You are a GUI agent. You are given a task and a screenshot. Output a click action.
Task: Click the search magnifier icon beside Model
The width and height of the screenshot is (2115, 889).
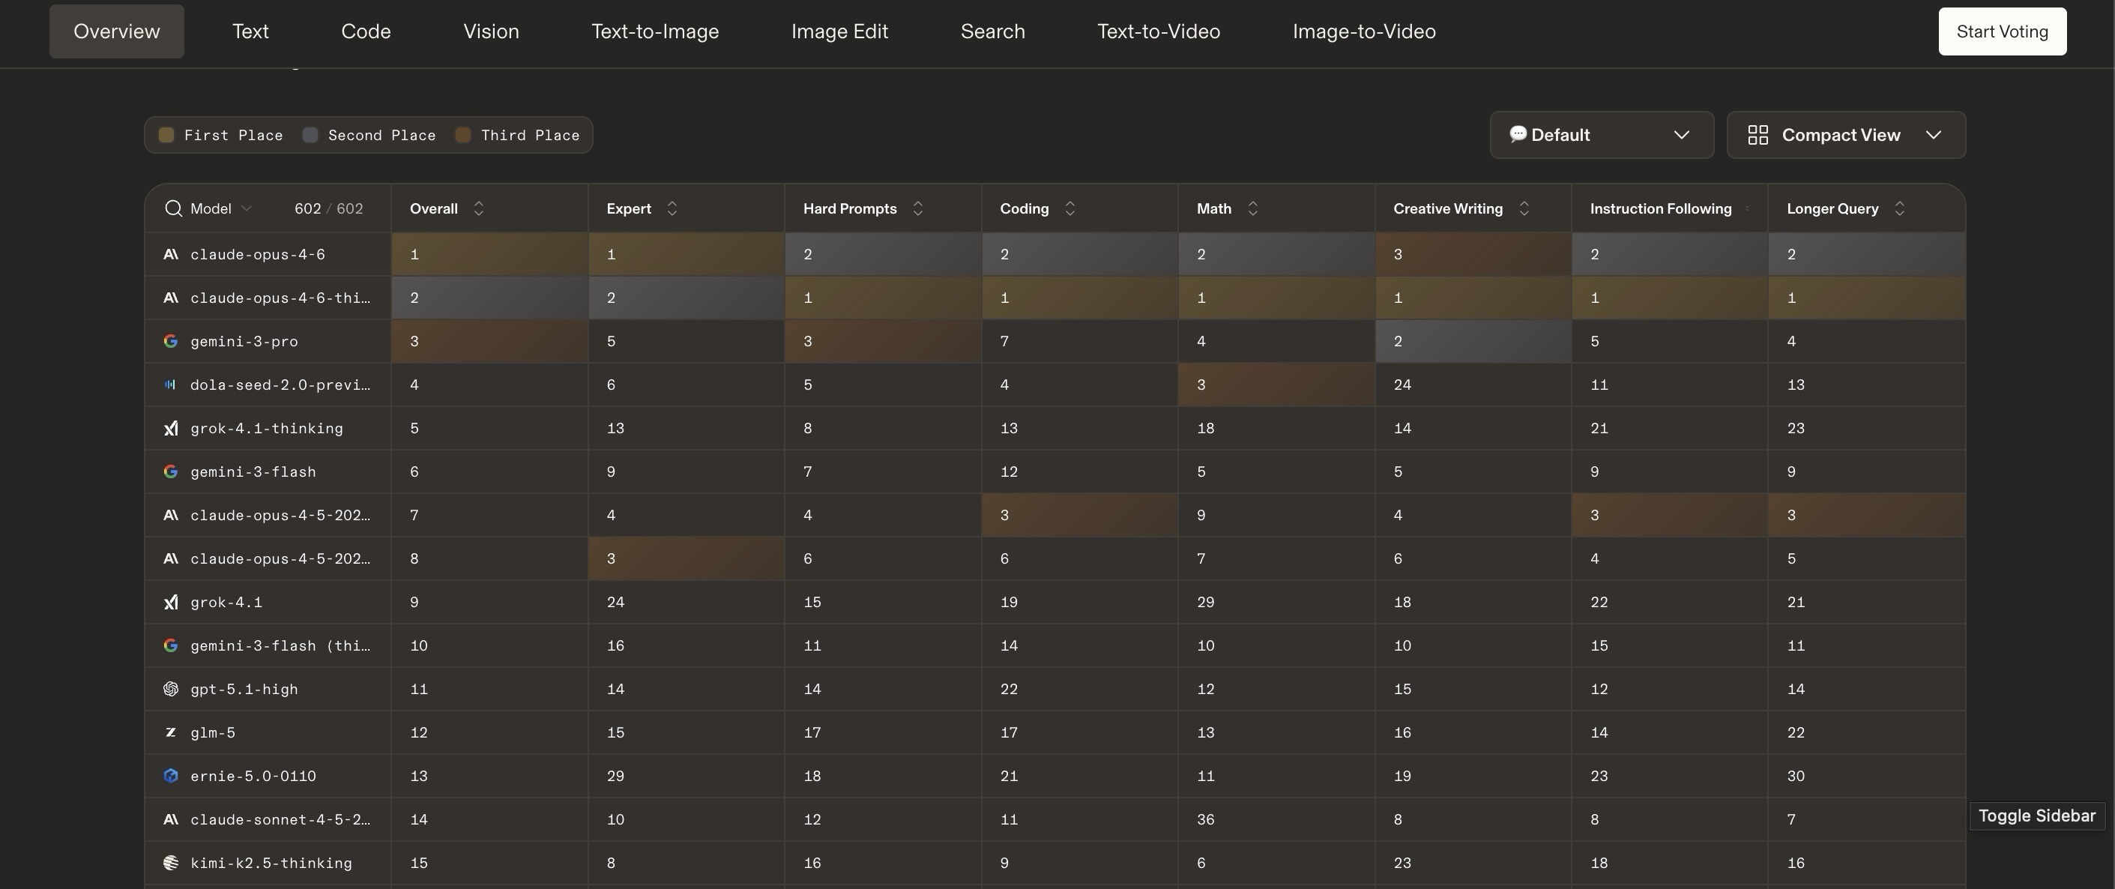pos(172,208)
